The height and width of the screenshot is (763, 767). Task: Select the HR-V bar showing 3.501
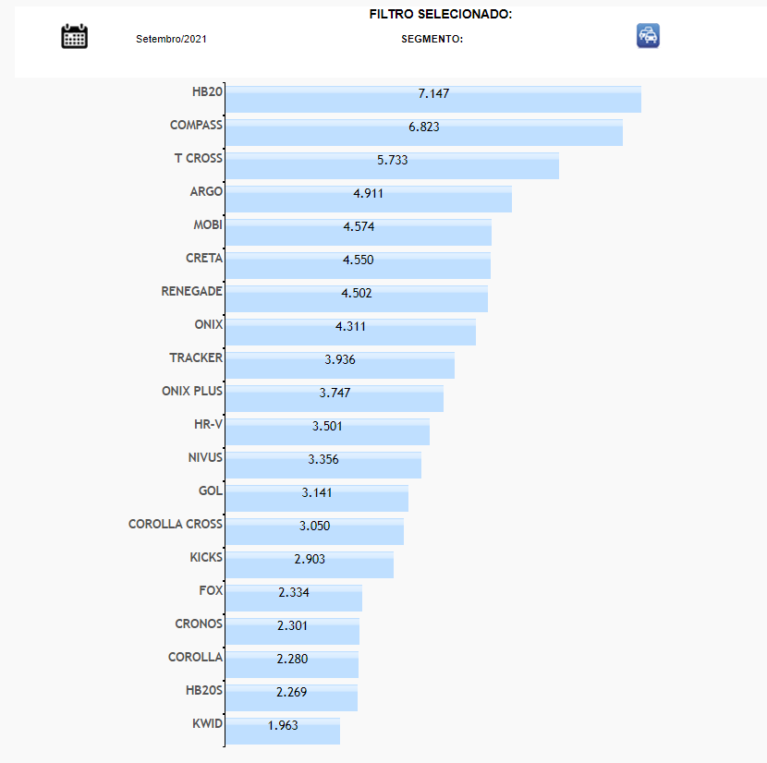click(327, 431)
